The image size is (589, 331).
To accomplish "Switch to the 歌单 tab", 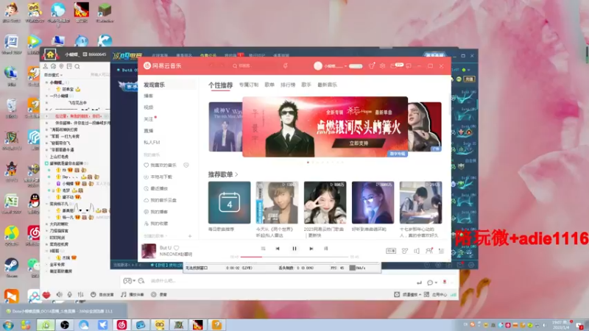I will [269, 85].
